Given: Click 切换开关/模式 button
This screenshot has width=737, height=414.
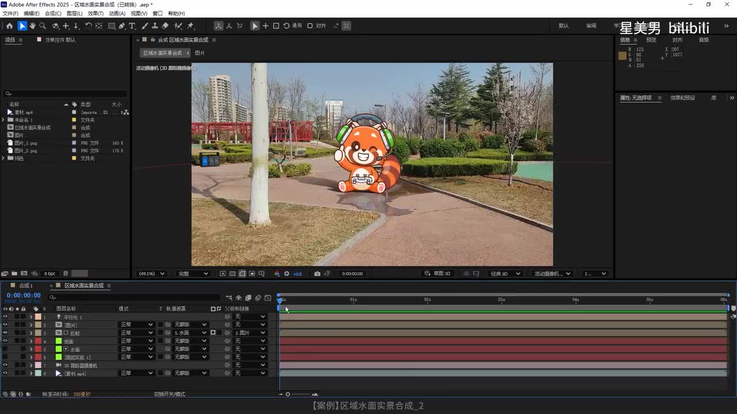Looking at the screenshot, I should 169,394.
